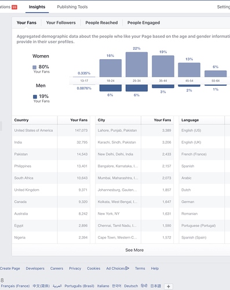Click the Women 45-54 bar showing 13%
230x290 pixels.
coord(189,70)
